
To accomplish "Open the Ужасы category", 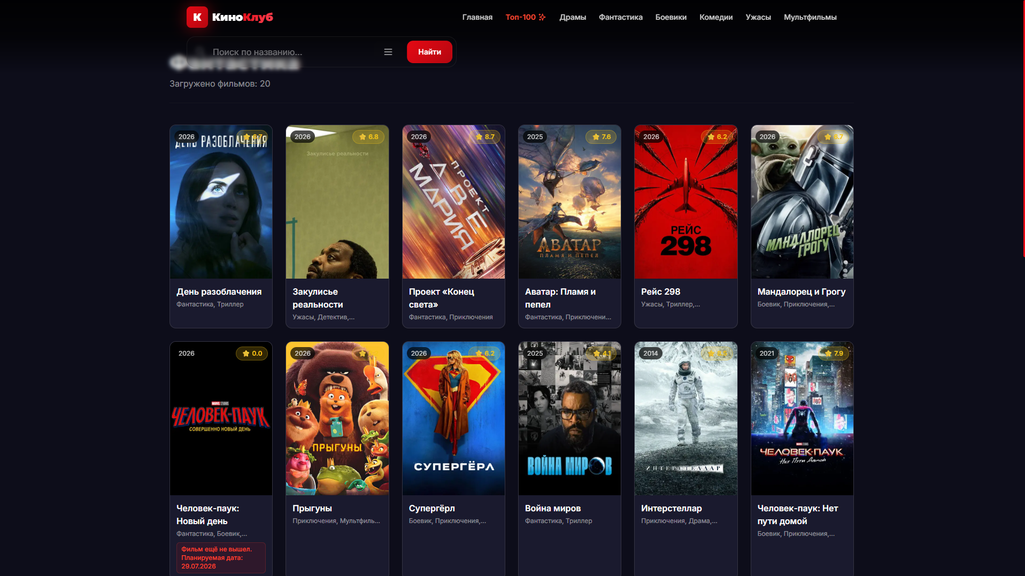I will (758, 17).
